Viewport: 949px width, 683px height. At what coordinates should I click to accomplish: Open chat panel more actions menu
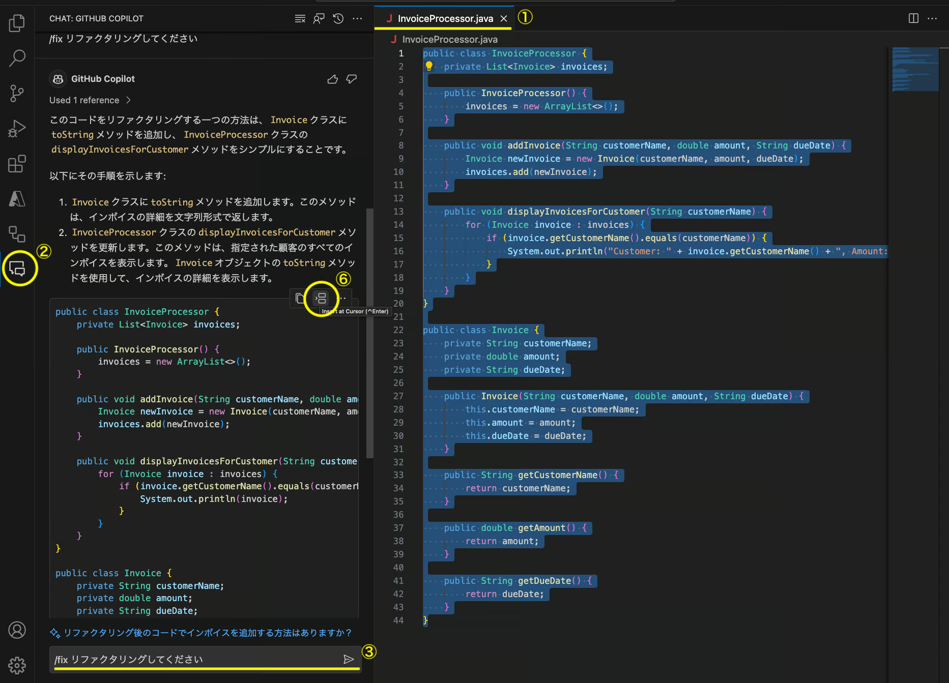coord(358,19)
